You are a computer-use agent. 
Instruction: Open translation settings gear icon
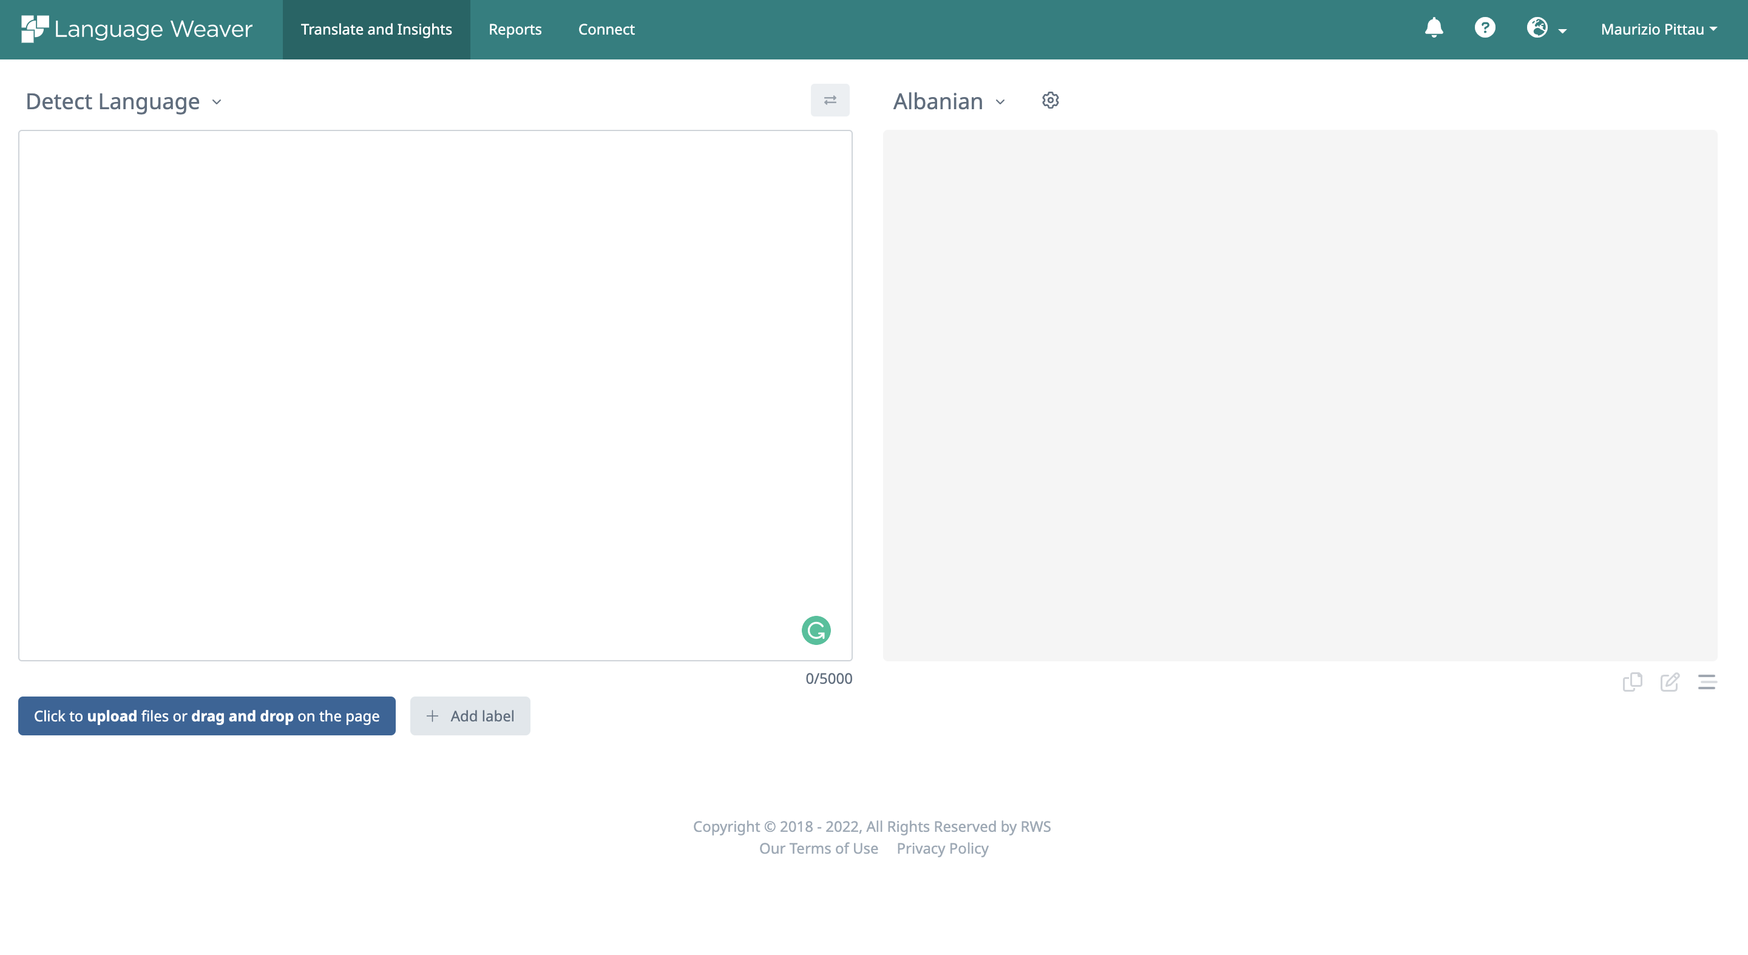(1050, 100)
